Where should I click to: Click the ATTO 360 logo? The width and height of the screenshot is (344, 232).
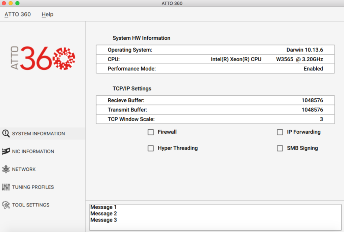[43, 58]
